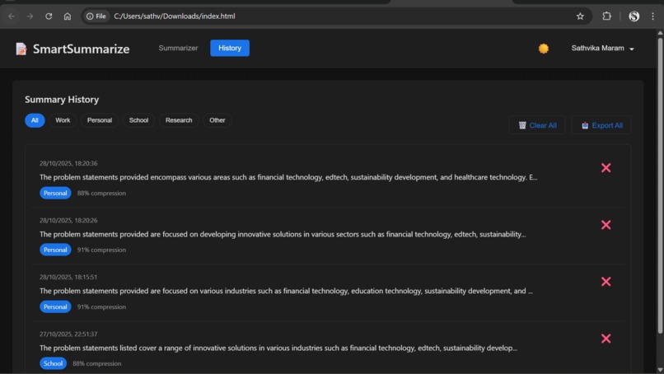Click Personal tag on 18:20:26 entry
Screen dimensions: 664x374
pos(55,250)
